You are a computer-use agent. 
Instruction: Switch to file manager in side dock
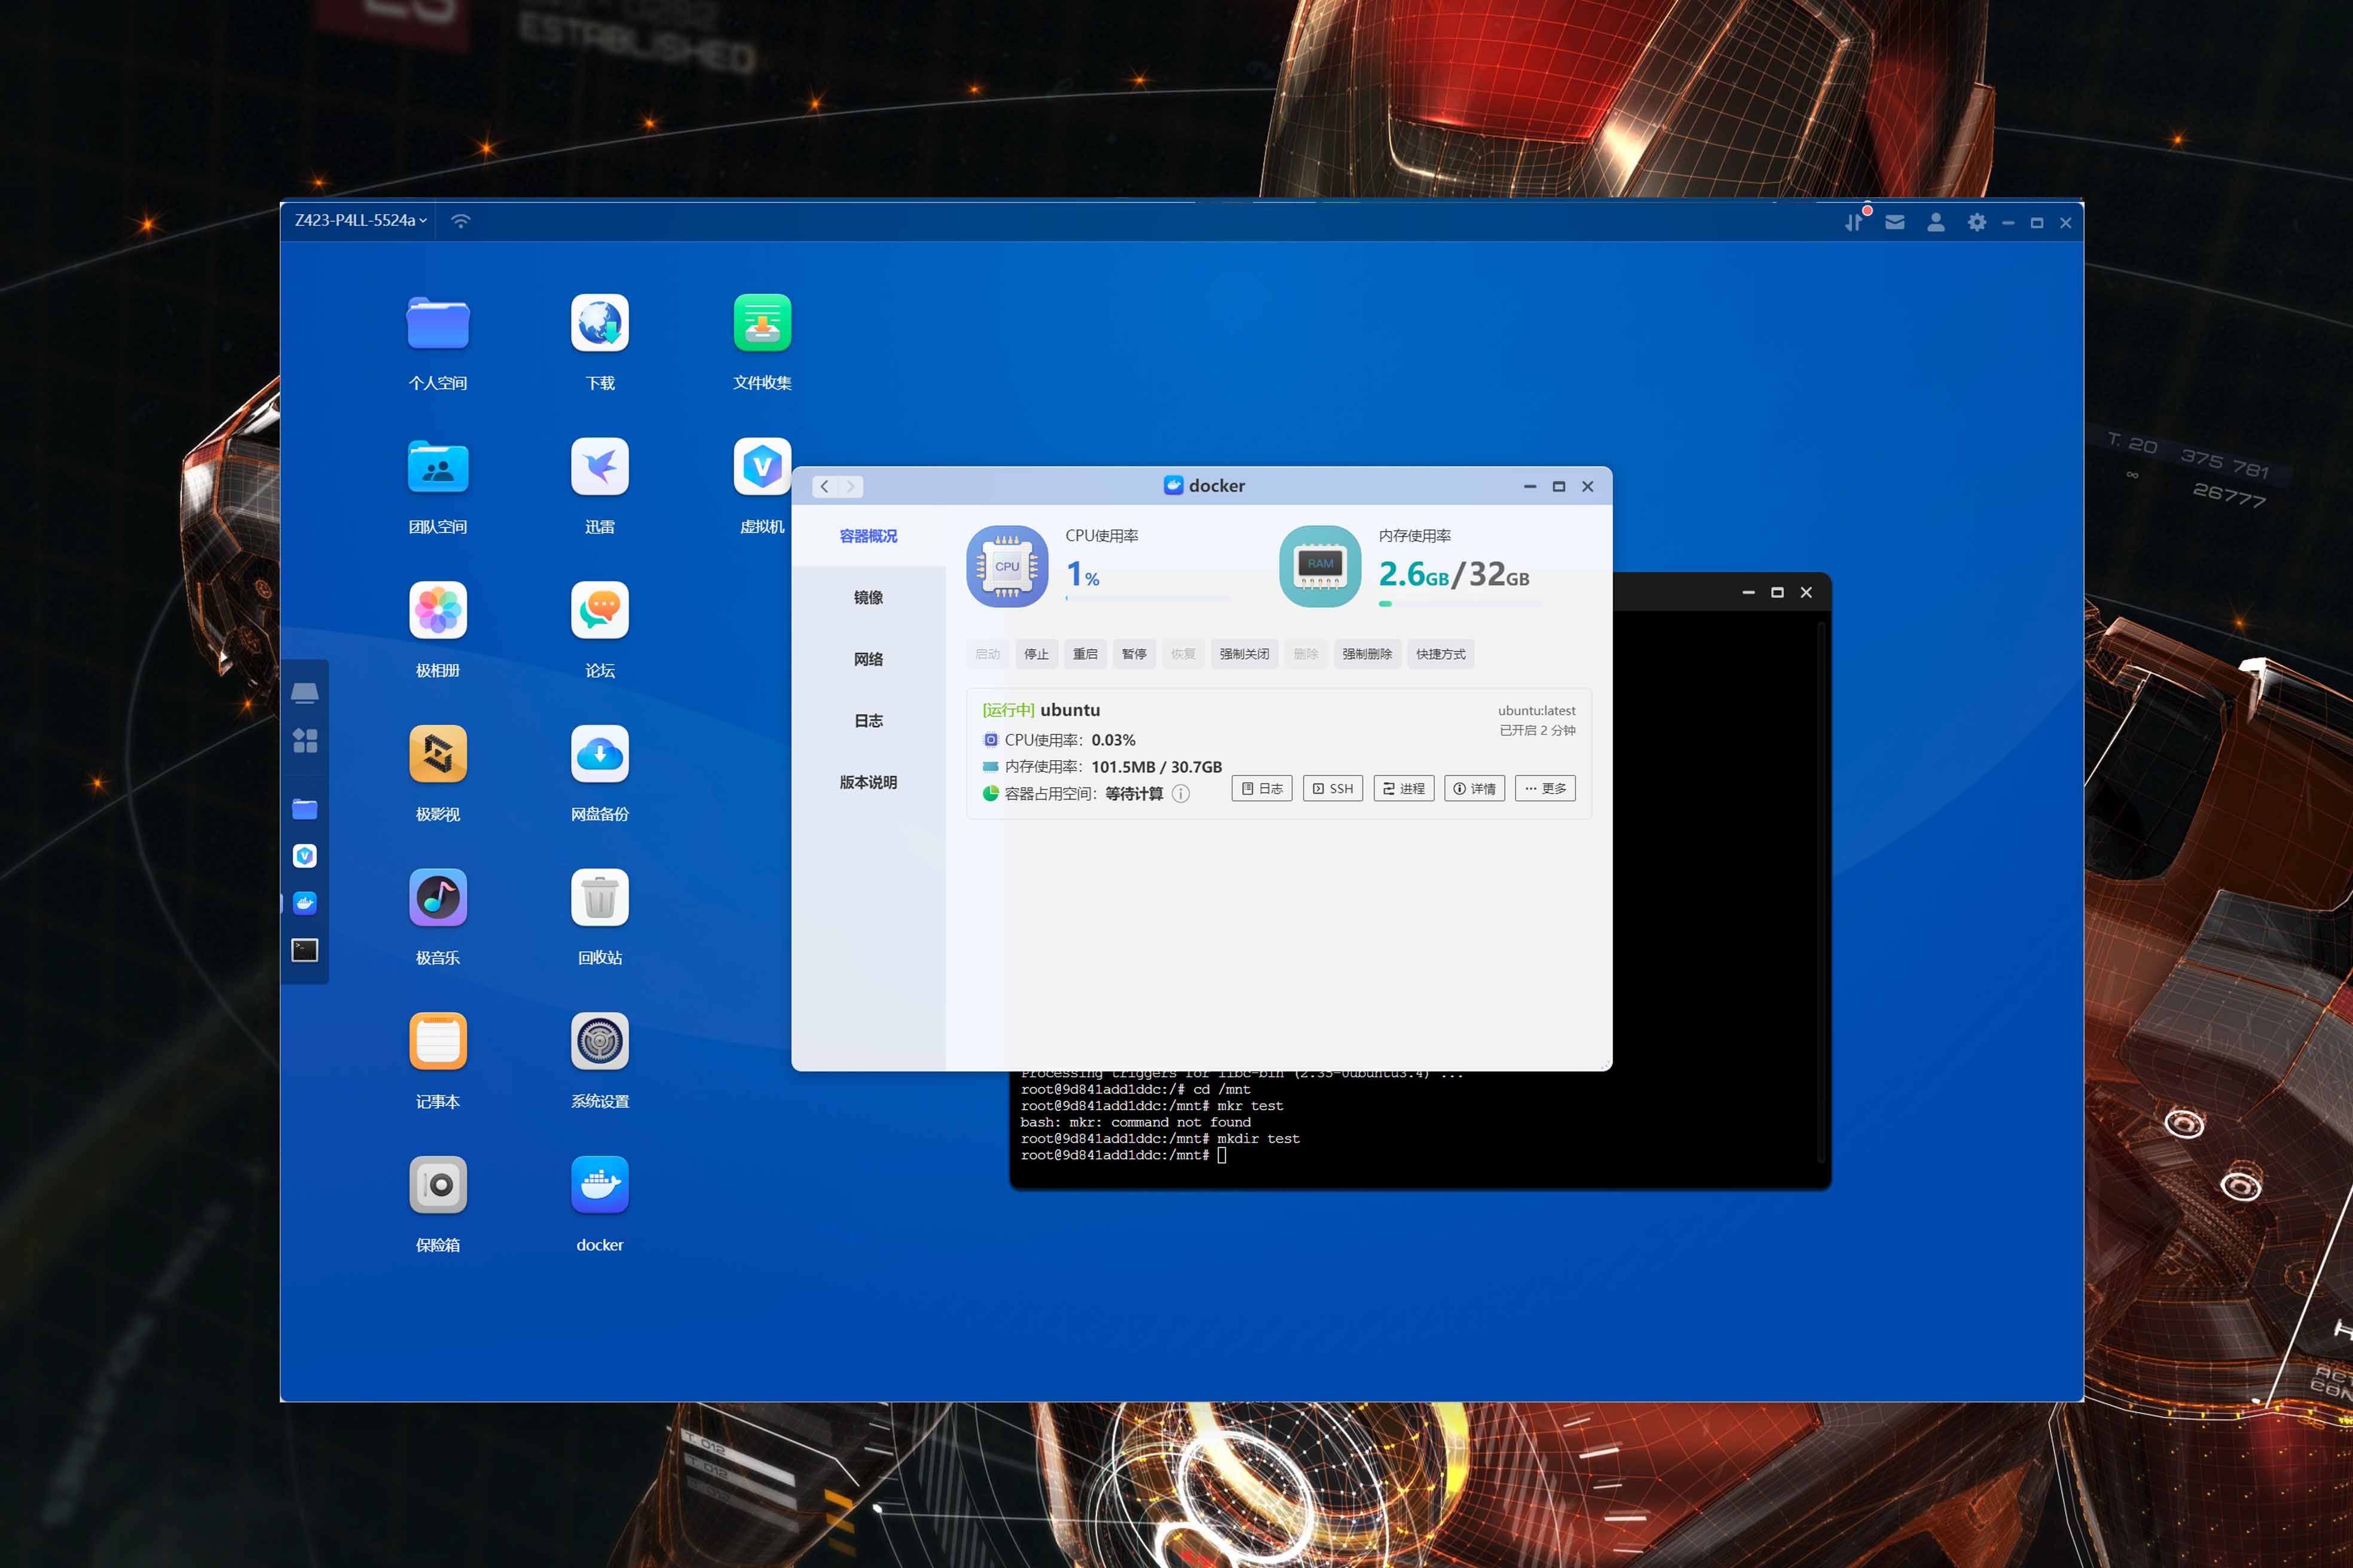click(305, 809)
